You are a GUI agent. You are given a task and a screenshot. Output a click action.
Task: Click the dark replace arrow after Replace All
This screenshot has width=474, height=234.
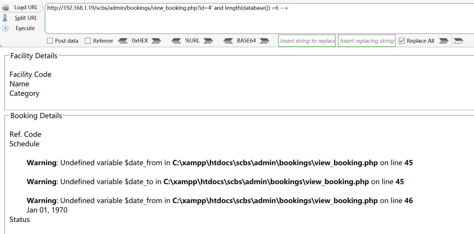tap(444, 41)
